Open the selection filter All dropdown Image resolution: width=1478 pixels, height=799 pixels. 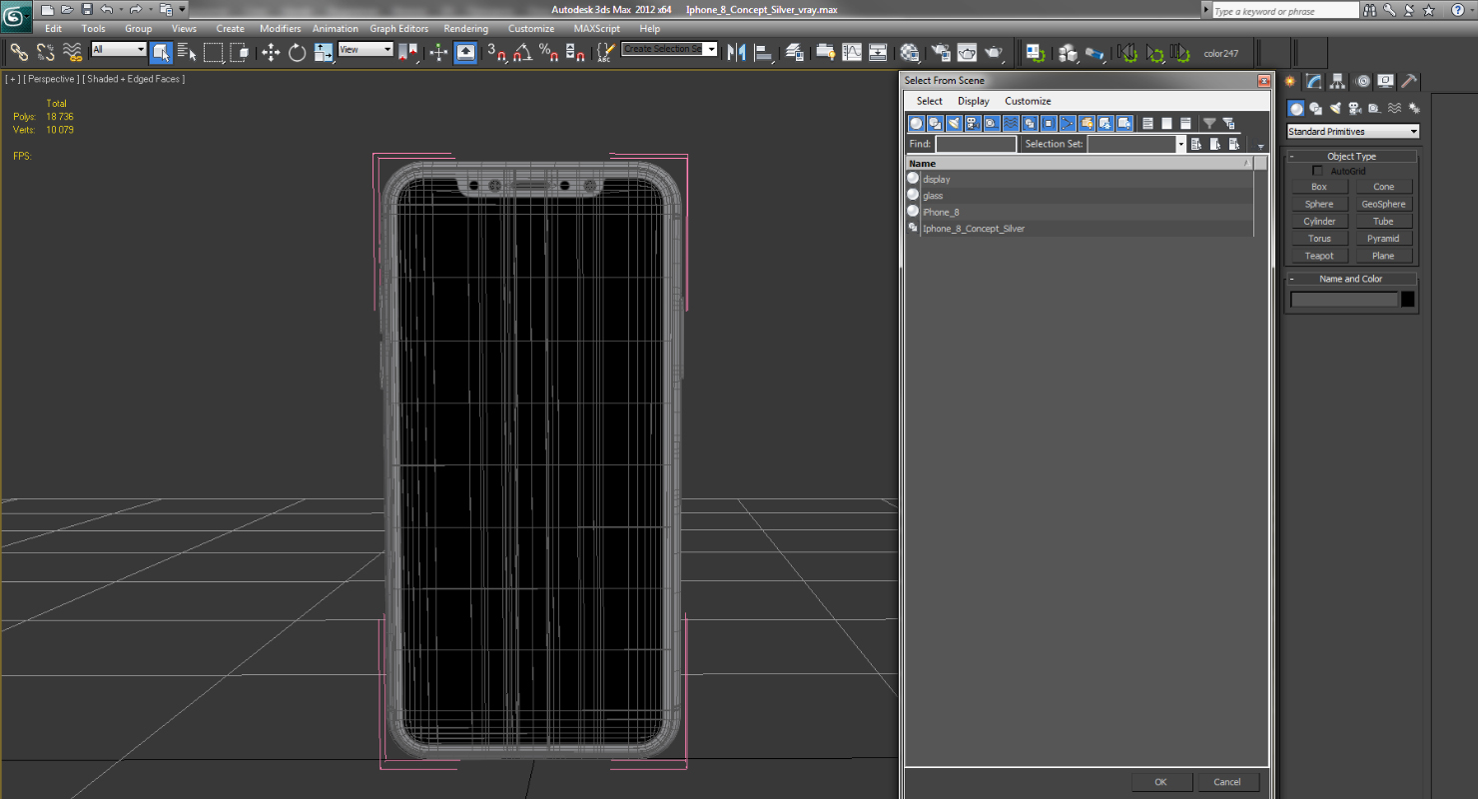click(118, 49)
